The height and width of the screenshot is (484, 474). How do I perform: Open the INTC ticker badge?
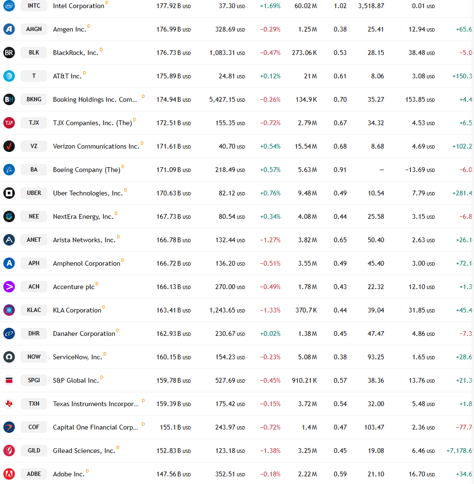coord(34,6)
